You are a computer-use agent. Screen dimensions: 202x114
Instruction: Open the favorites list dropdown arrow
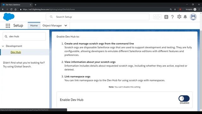pyautogui.click(x=160, y=17)
